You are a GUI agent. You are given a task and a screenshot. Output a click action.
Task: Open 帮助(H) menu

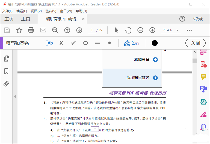pyautogui.click(x=81, y=11)
